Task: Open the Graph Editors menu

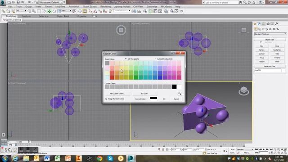Action: (90, 6)
